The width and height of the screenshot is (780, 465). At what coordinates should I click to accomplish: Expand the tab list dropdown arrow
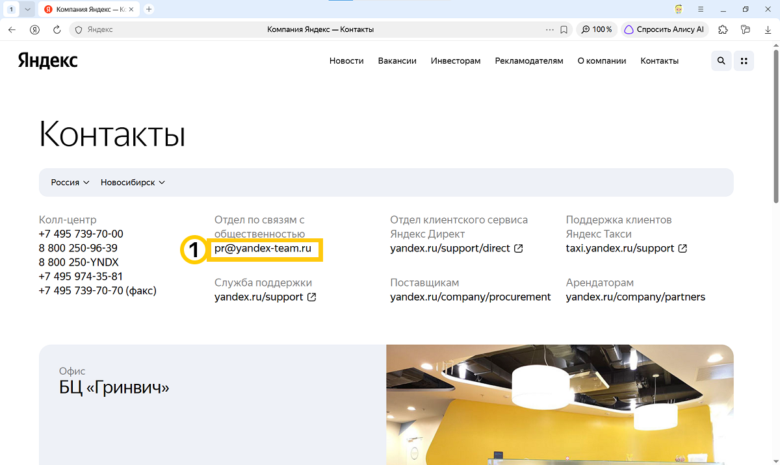[27, 10]
